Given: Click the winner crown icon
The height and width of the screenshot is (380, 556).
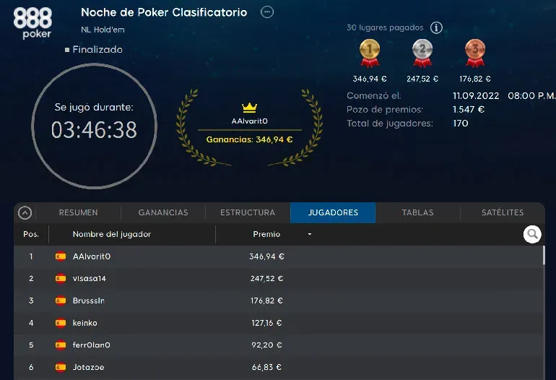Looking at the screenshot, I should pyautogui.click(x=249, y=107).
